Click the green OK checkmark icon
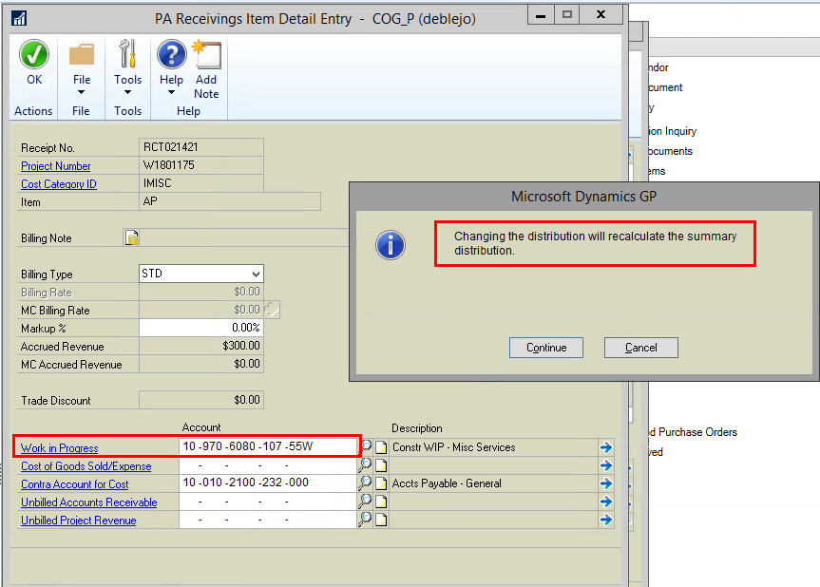 (34, 55)
